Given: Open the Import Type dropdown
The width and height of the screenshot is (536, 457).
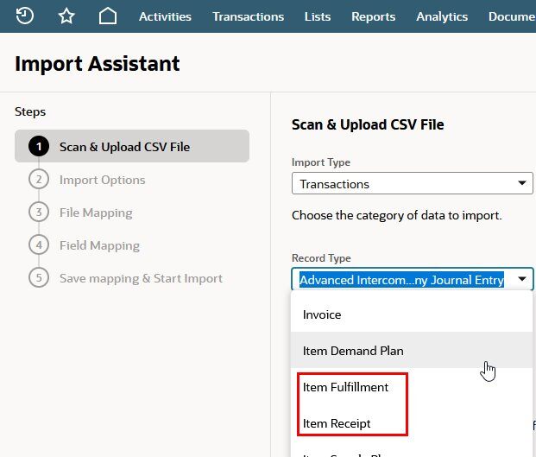Looking at the screenshot, I should (412, 184).
